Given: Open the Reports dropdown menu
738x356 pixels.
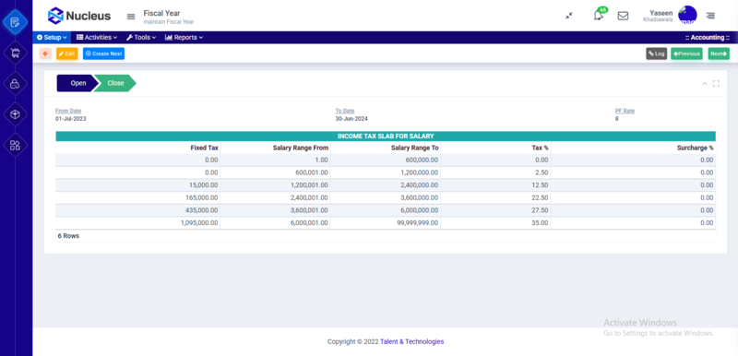Looking at the screenshot, I should (184, 38).
